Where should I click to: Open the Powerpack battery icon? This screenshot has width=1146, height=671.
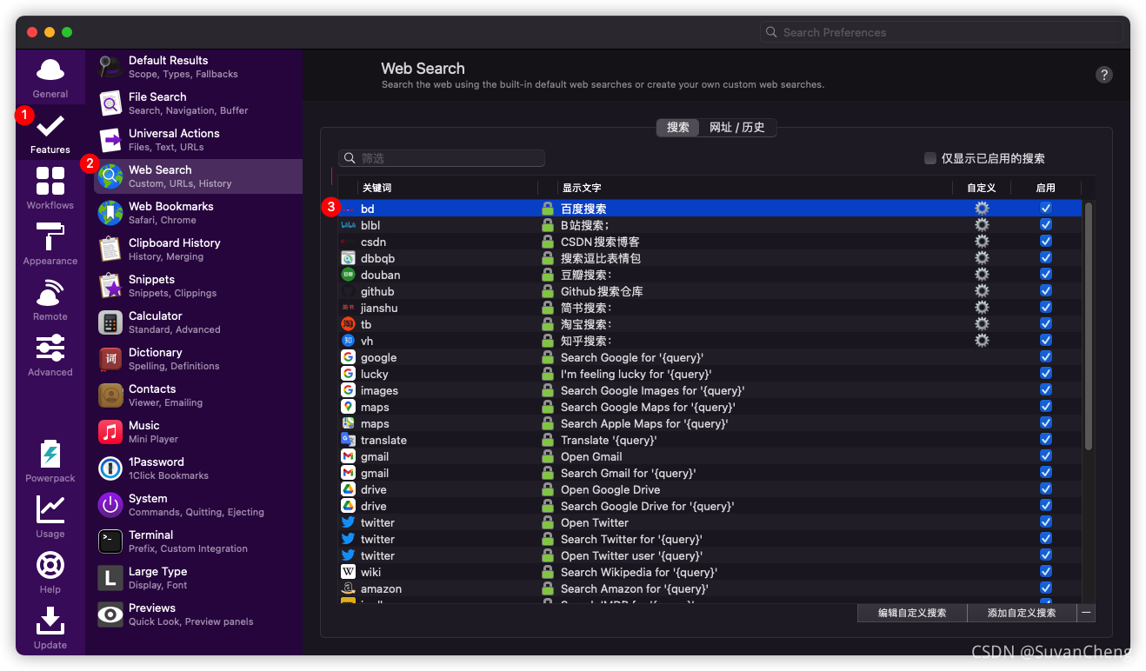coord(50,455)
